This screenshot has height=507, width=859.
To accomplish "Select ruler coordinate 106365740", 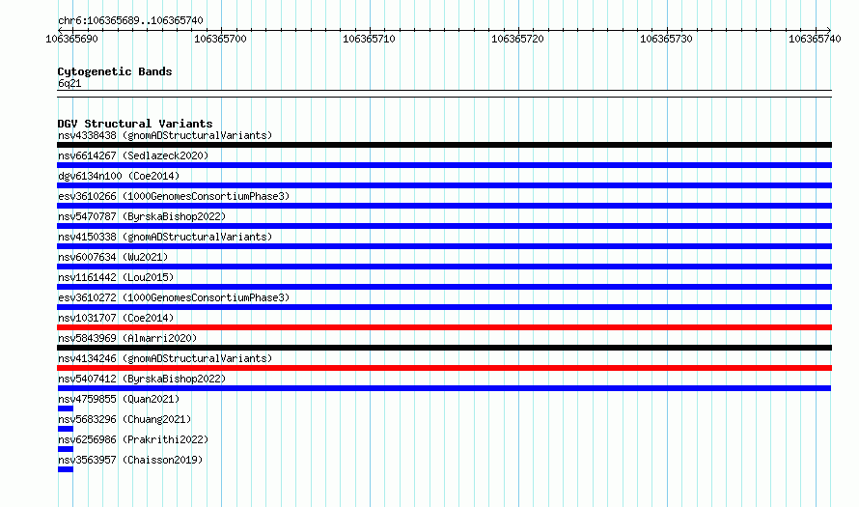I will tap(815, 39).
